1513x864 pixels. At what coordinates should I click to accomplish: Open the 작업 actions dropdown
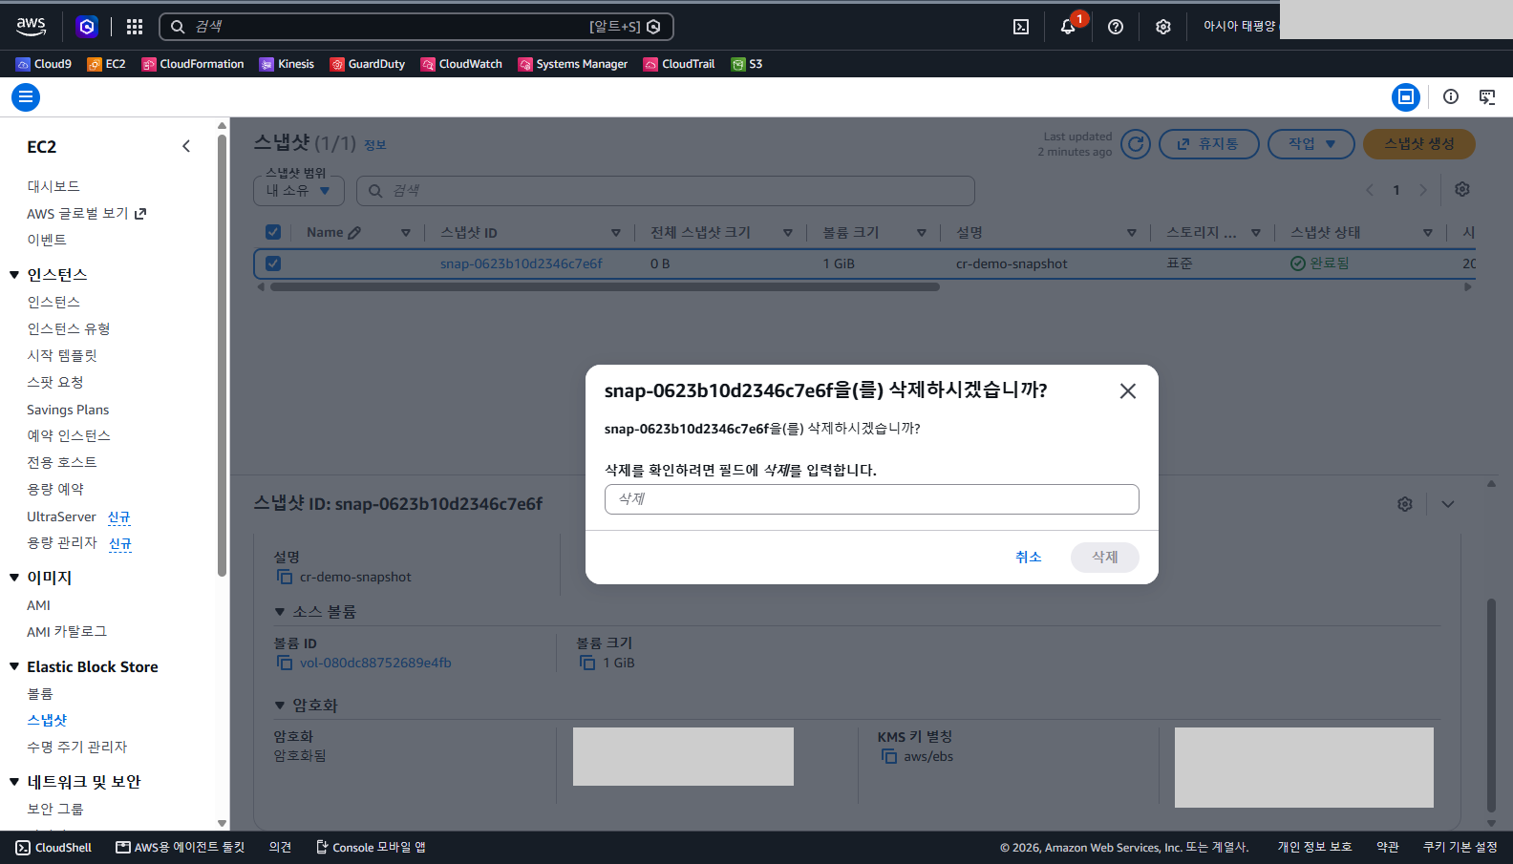(1311, 144)
